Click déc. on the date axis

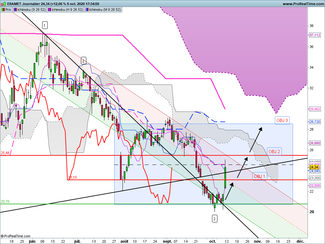(x=300, y=241)
